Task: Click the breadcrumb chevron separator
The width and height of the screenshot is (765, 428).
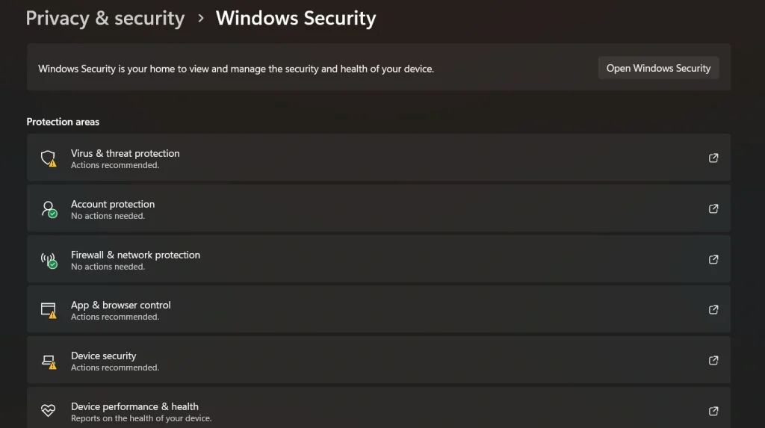Action: 200,19
